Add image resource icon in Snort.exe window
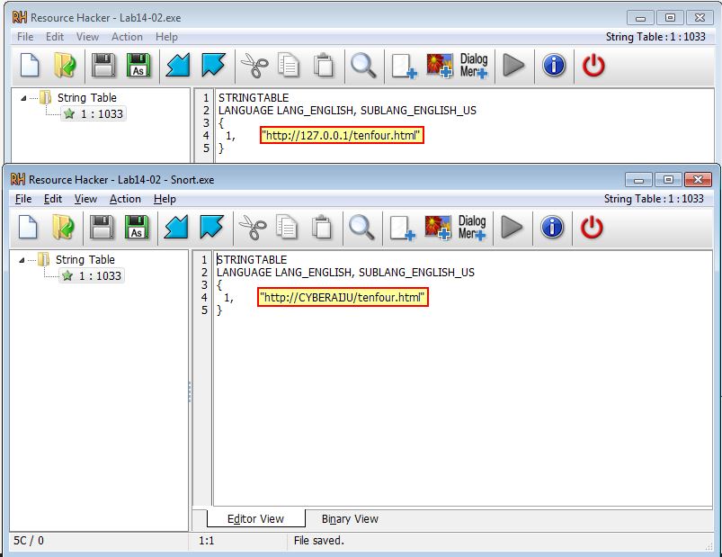The image size is (722, 557). point(438,228)
